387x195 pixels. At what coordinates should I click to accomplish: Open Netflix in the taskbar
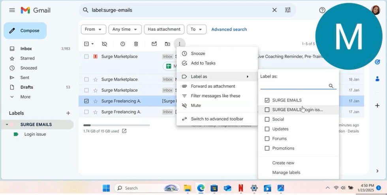[240, 188]
